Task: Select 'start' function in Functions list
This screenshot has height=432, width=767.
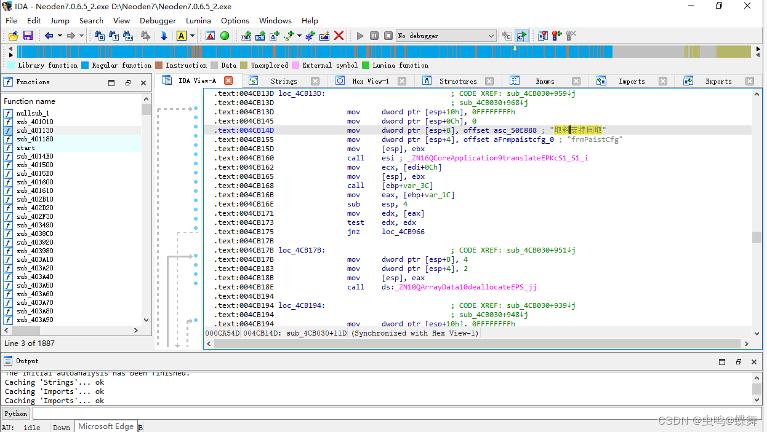Action: click(x=71, y=147)
